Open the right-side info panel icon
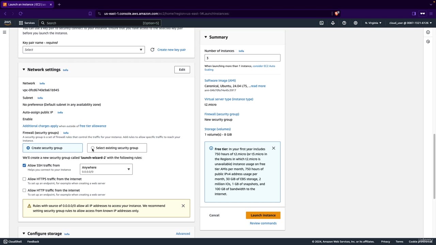Screen dimensions: 436x245 tap(428, 32)
